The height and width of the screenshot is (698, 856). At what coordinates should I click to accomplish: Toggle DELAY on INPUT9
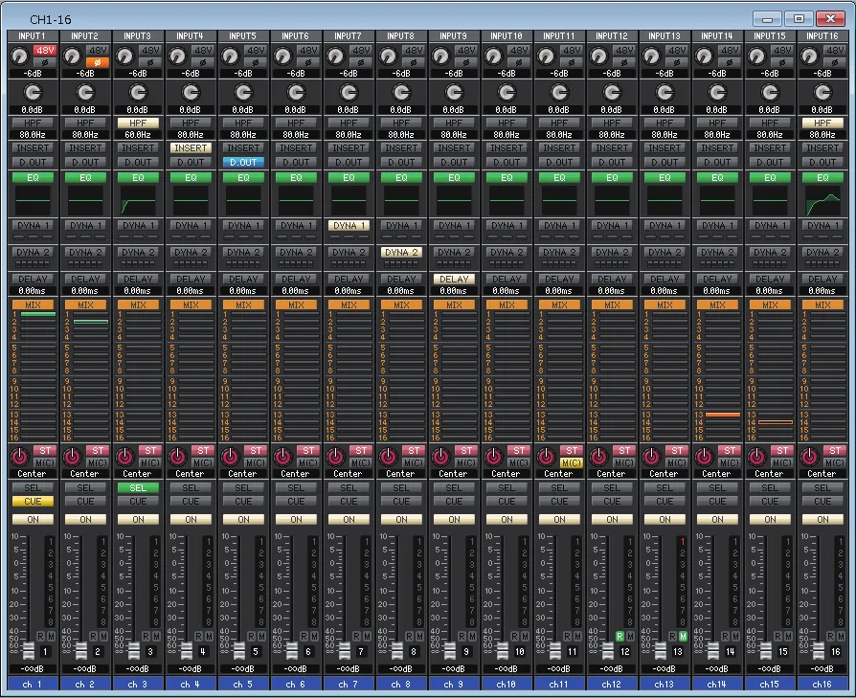[x=454, y=279]
